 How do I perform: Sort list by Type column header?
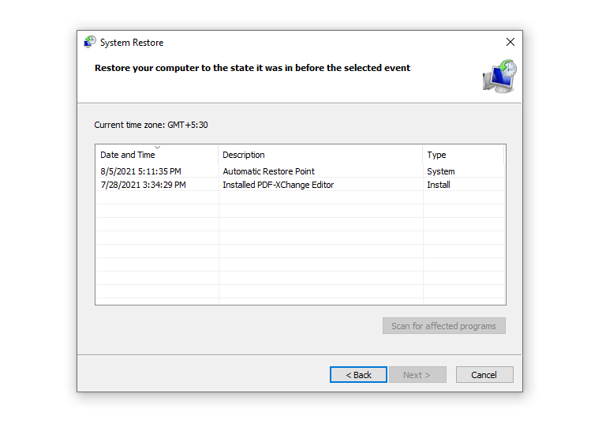pyautogui.click(x=436, y=156)
